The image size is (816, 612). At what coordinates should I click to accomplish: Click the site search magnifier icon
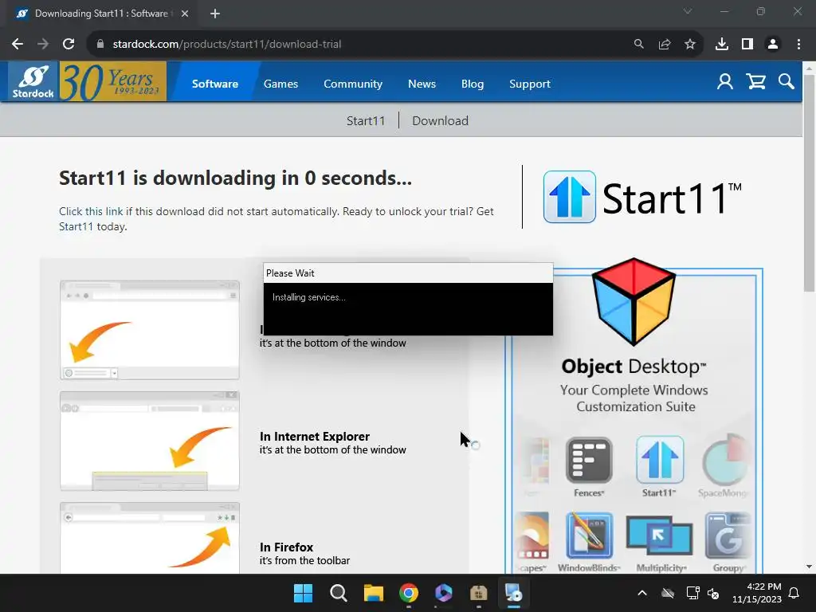(786, 82)
